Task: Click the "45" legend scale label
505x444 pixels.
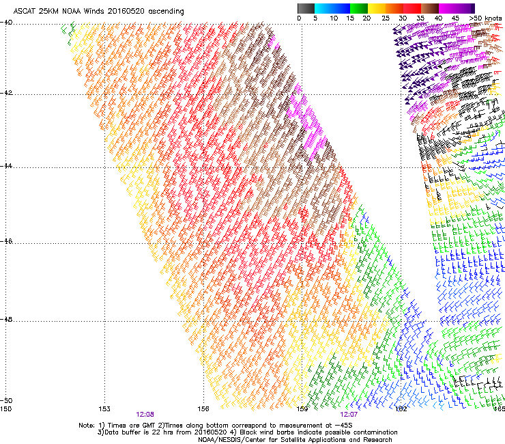Action: click(x=455, y=18)
